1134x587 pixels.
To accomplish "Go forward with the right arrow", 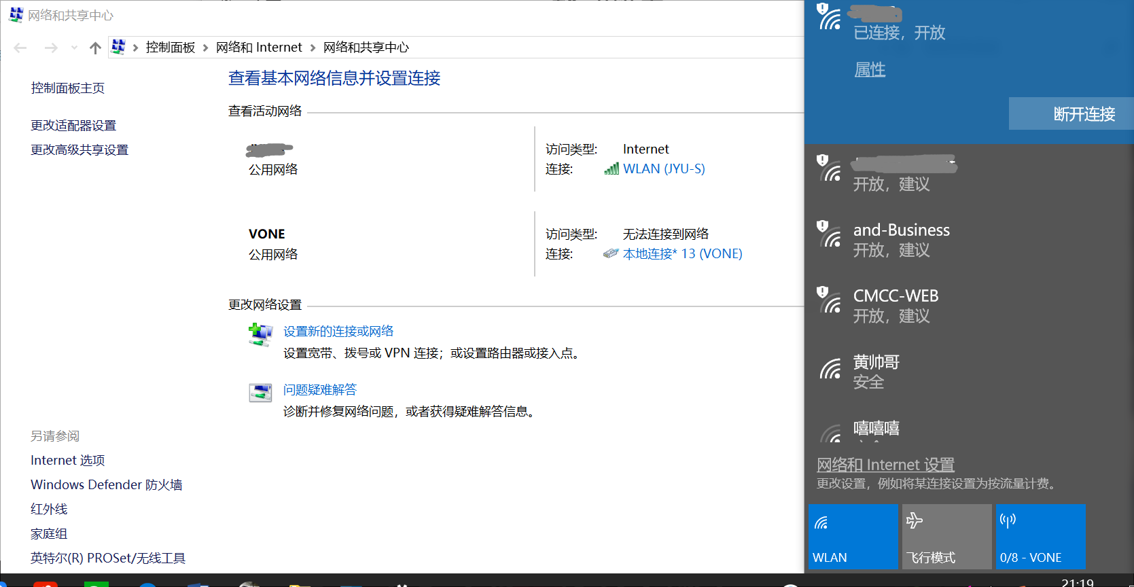I will (51, 48).
